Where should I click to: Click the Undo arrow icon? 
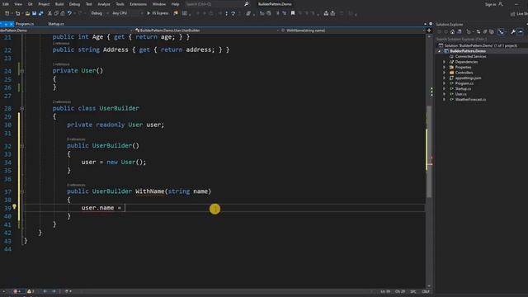(x=69, y=13)
